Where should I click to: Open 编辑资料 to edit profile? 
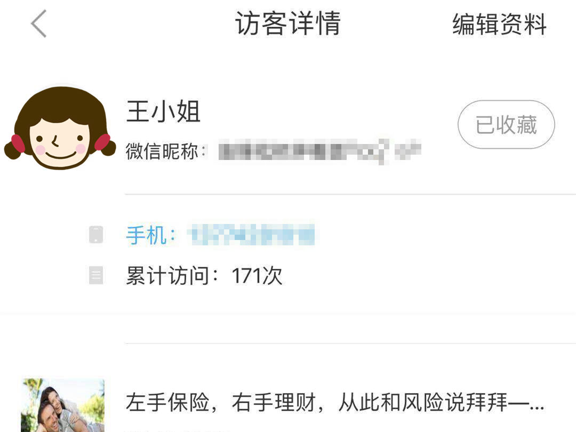(499, 24)
